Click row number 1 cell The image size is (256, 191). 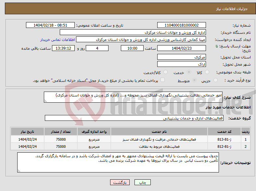tap(246, 139)
